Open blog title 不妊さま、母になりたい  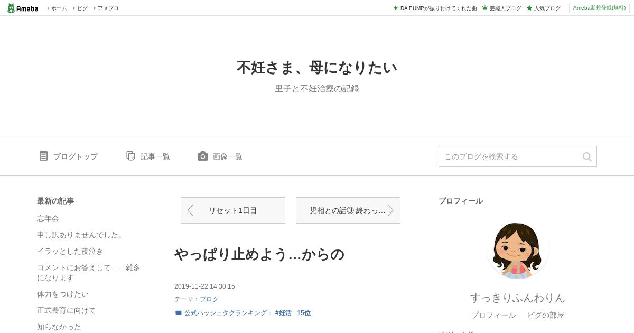(x=317, y=68)
